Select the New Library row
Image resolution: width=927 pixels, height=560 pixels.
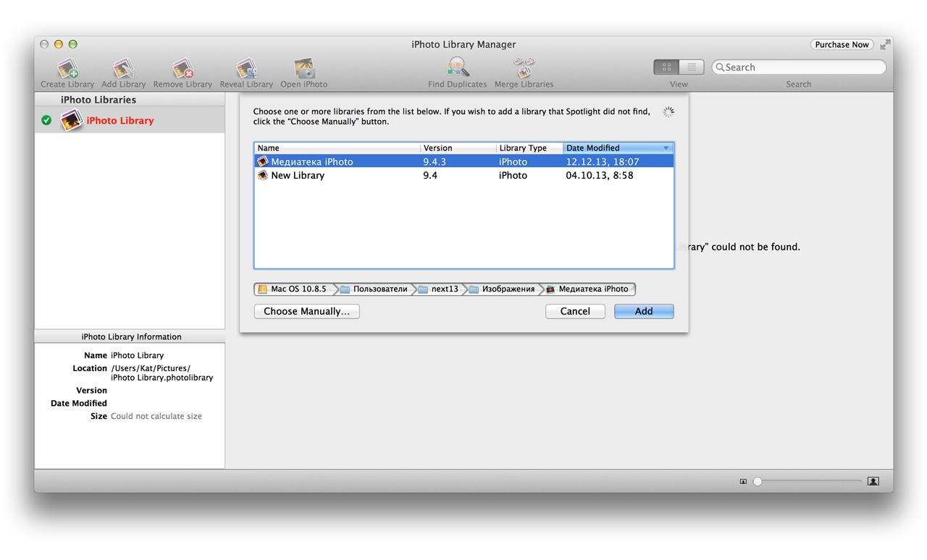(x=463, y=175)
